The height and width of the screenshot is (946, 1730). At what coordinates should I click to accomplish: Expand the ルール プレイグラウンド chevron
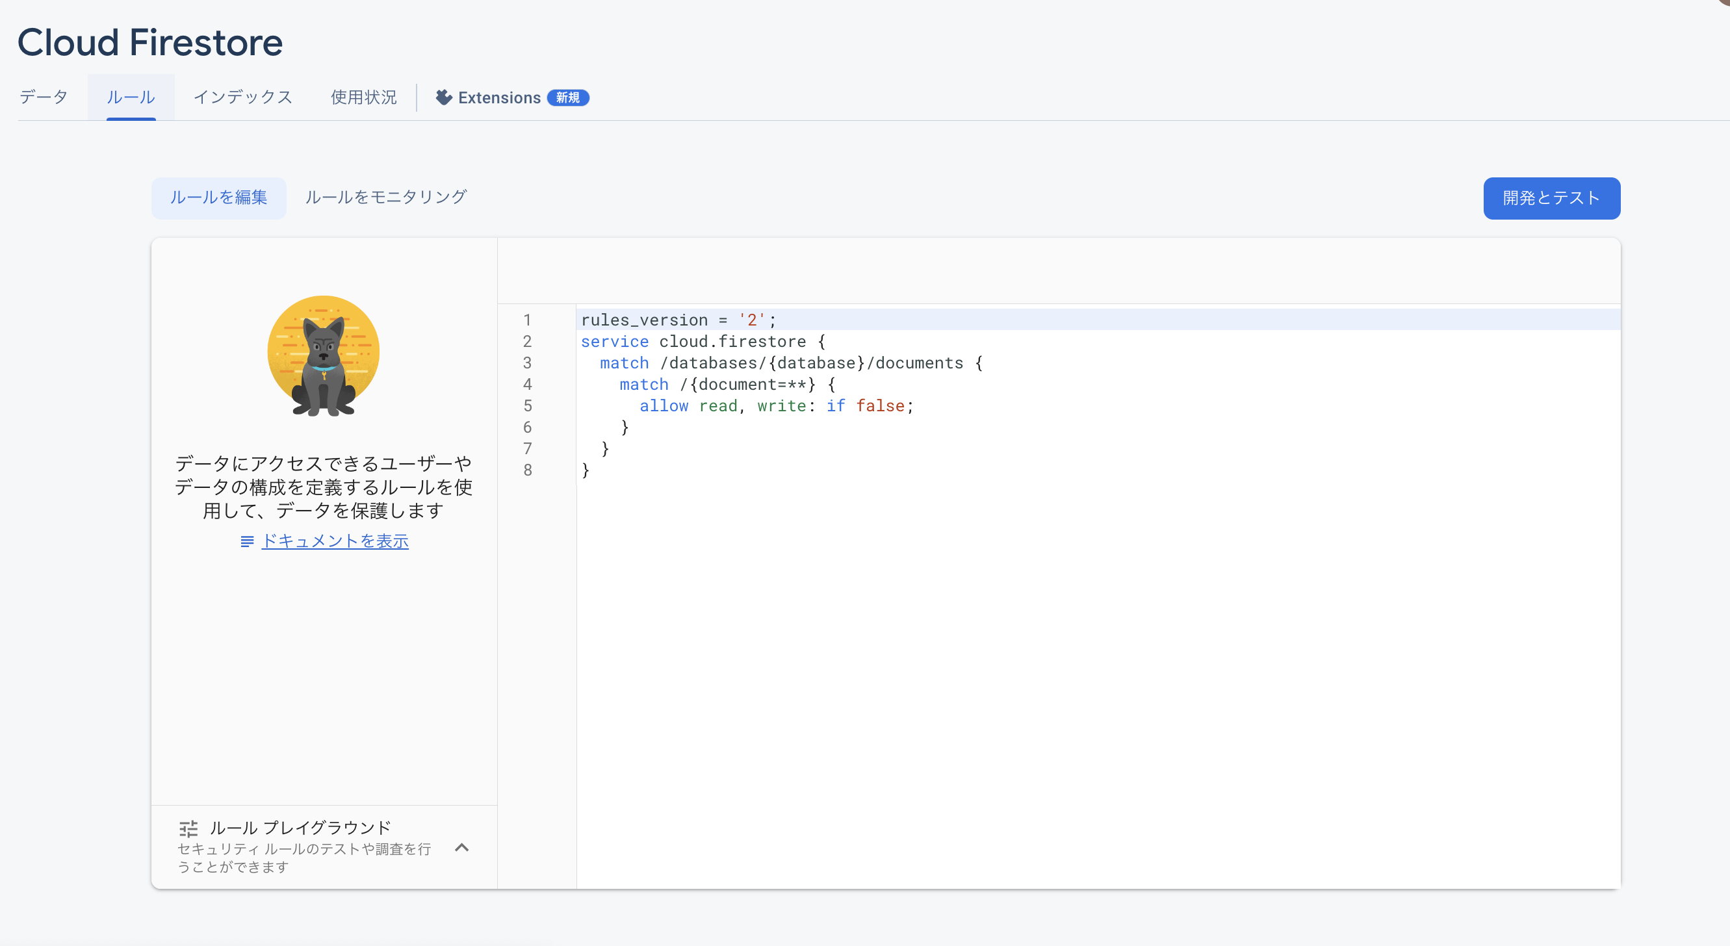click(x=461, y=847)
